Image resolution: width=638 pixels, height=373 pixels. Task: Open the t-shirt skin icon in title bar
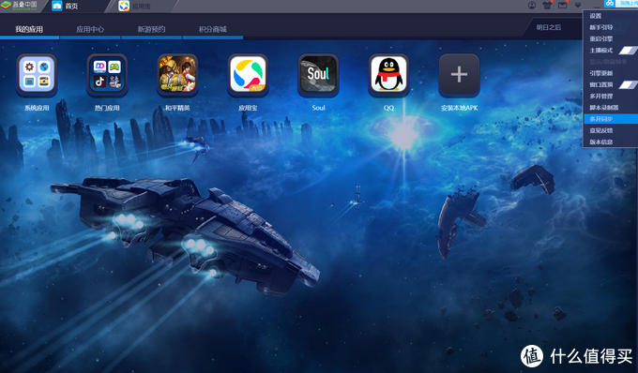coord(547,6)
